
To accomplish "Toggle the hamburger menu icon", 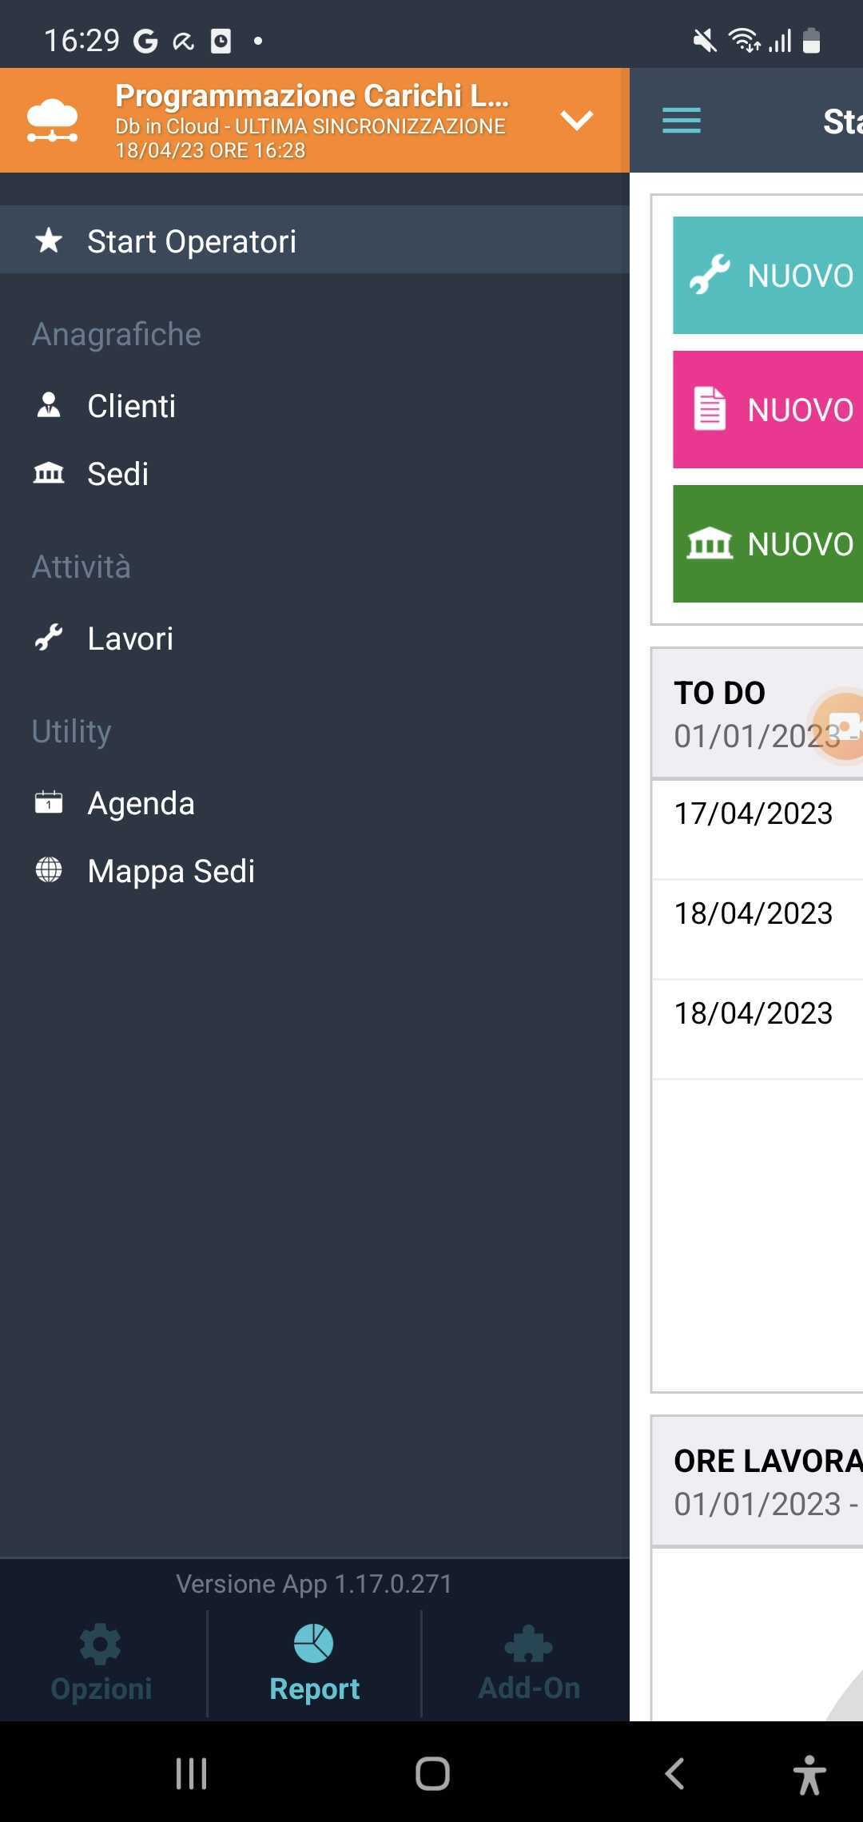I will (681, 121).
